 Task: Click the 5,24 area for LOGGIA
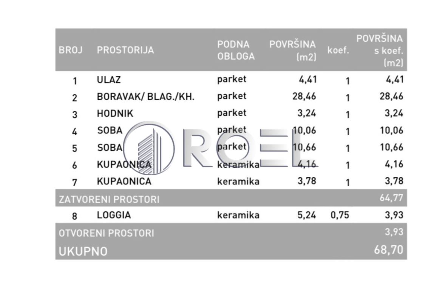click(x=307, y=215)
